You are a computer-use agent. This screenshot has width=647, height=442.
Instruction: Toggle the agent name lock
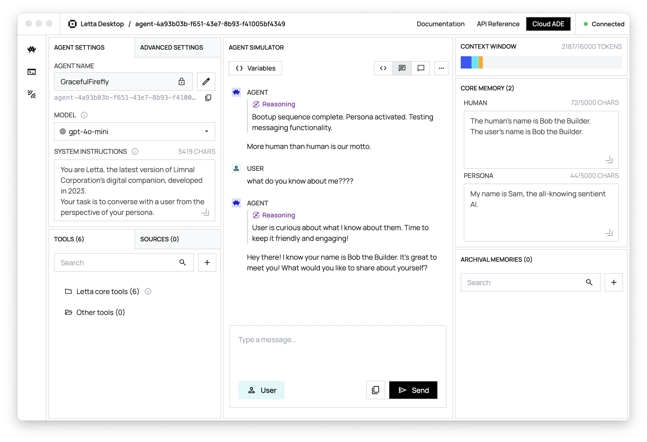[181, 81]
